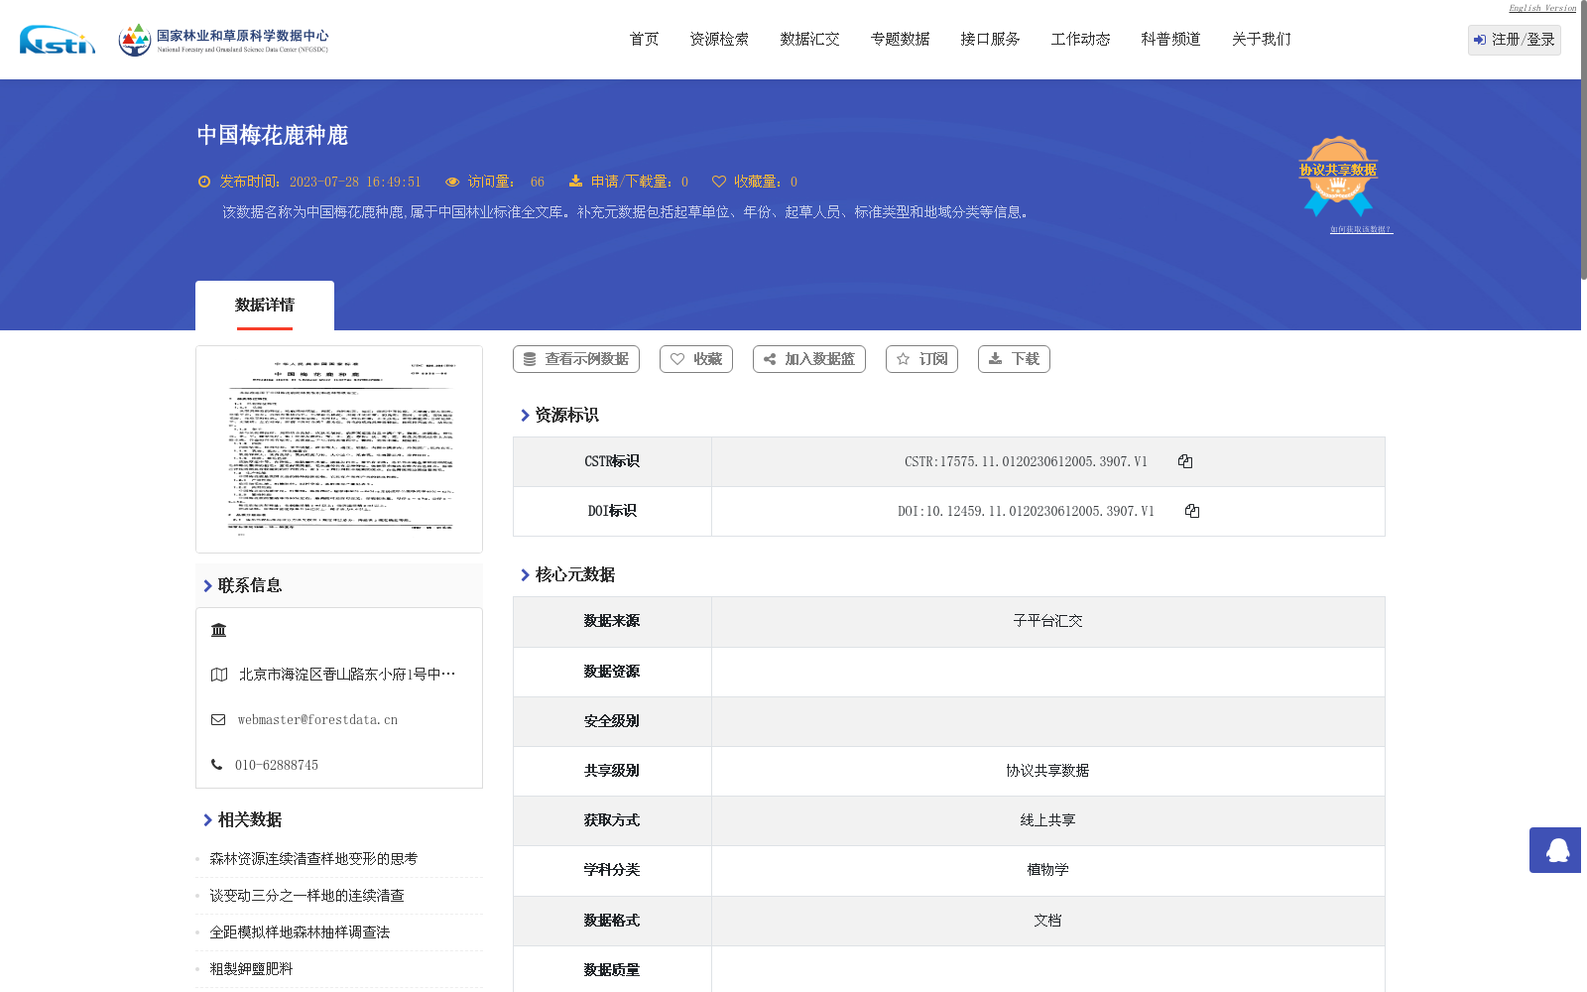
Task: Collapse the 资源标识 section chevron
Action: pos(525,415)
